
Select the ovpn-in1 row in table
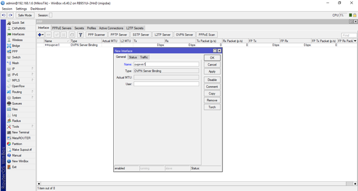pyautogui.click(x=197, y=45)
